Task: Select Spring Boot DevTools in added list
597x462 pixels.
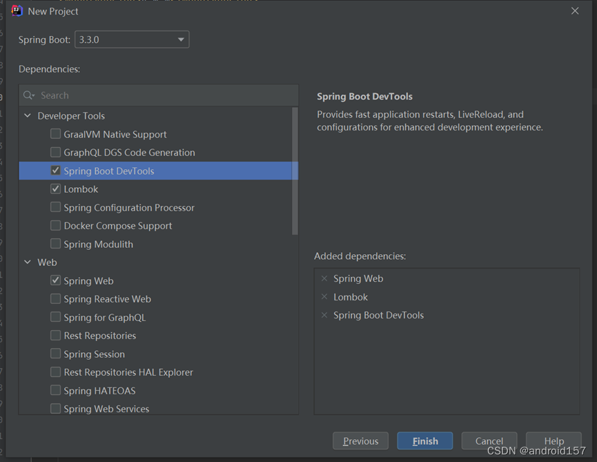Action: (378, 316)
